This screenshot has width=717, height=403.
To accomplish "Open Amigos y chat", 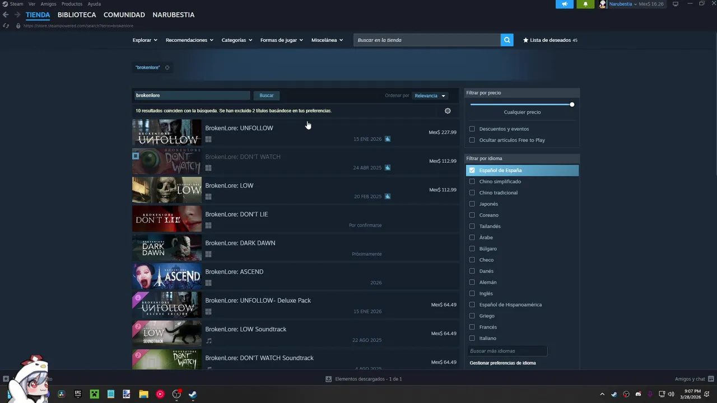I will [x=694, y=379].
